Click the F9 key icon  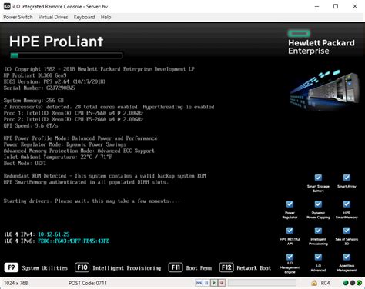(x=12, y=267)
